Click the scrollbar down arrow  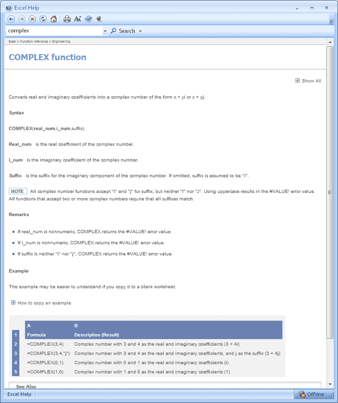coord(330,384)
